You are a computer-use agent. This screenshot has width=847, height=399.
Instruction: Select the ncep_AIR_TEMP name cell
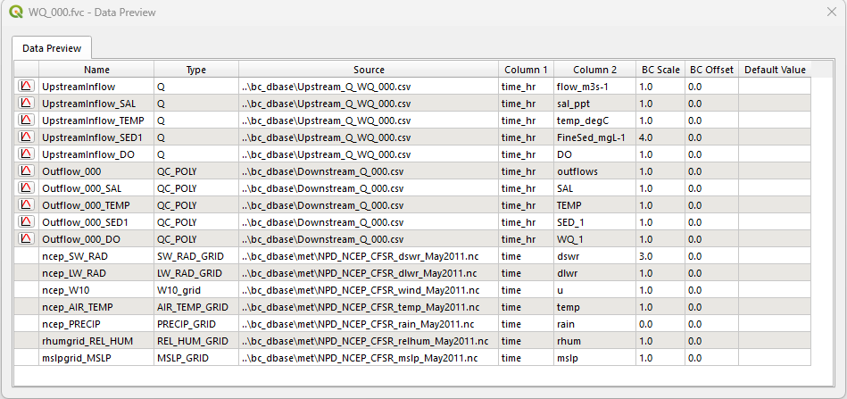96,307
